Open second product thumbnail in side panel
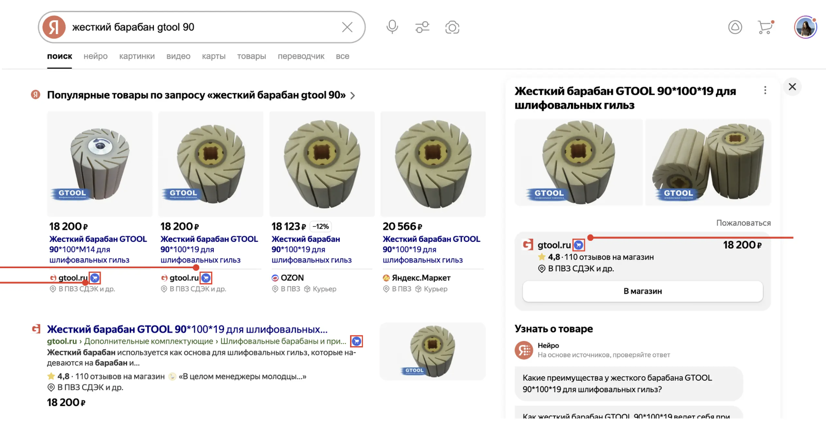 click(708, 162)
